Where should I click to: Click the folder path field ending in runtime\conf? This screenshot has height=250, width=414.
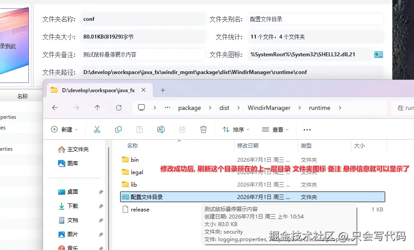tap(232, 72)
